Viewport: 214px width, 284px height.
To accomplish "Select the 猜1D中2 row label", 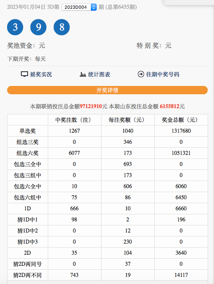I will pos(28,231).
